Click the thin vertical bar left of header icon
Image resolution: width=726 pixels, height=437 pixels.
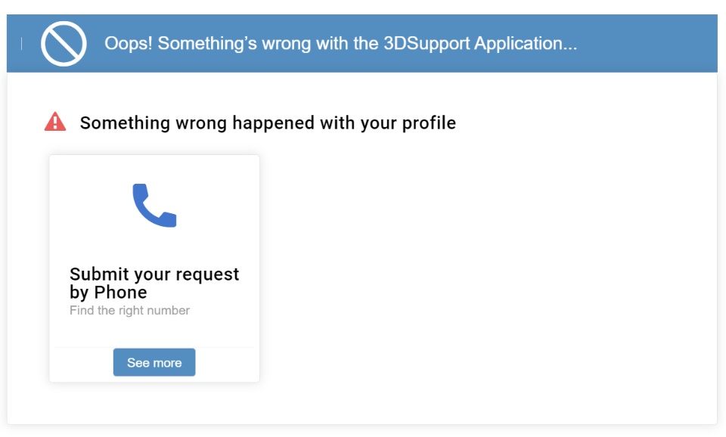pyautogui.click(x=22, y=44)
